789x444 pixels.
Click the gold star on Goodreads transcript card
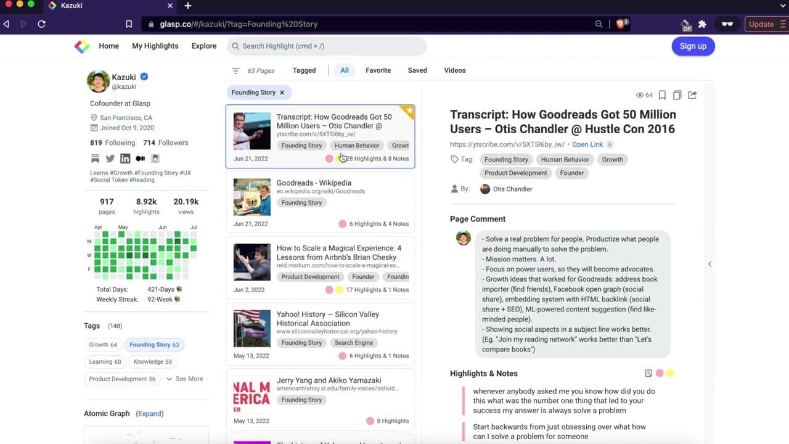pyautogui.click(x=409, y=110)
